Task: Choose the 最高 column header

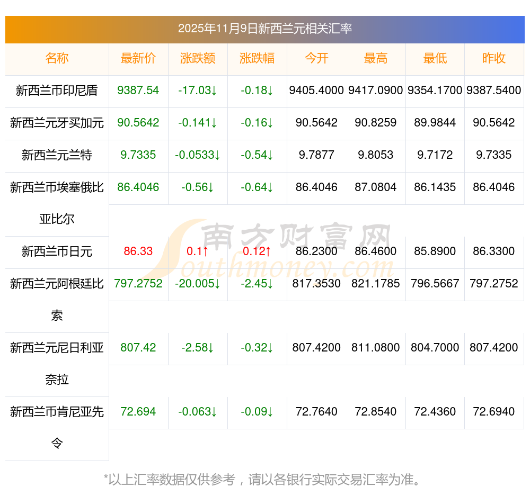Action: coord(376,58)
